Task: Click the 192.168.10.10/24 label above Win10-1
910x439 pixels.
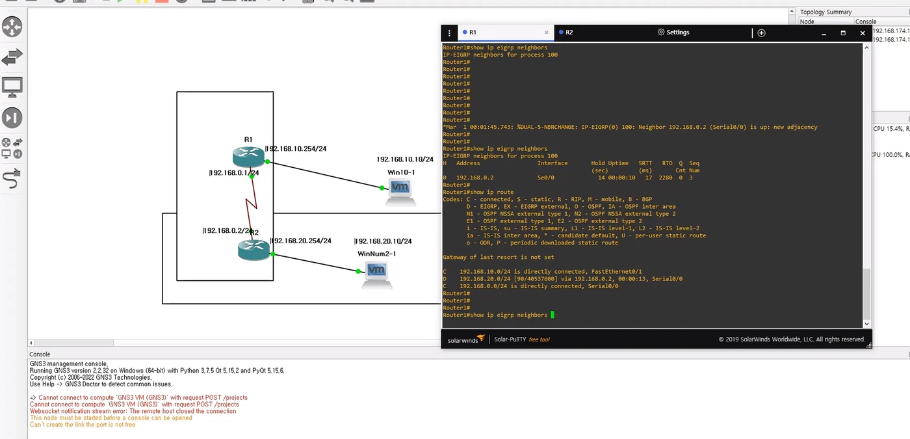Action: (x=405, y=159)
